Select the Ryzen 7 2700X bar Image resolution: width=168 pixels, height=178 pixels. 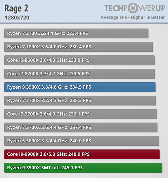(x=80, y=100)
